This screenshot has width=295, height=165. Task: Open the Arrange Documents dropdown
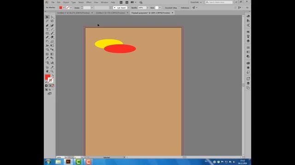tap(134, 2)
